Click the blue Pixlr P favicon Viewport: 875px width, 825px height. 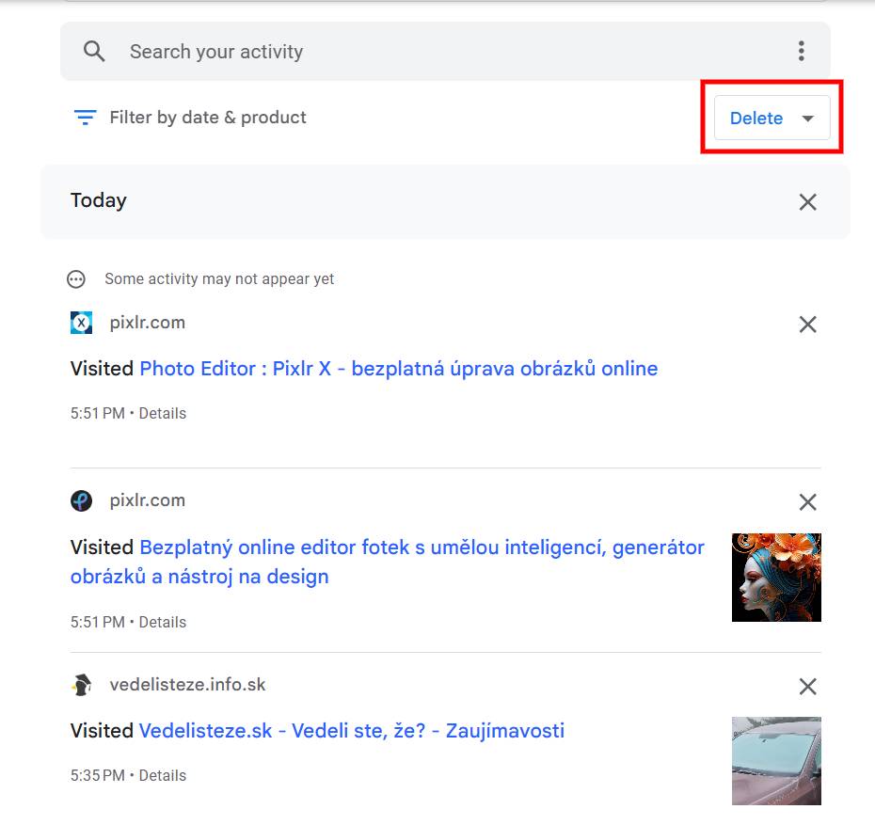pos(82,500)
